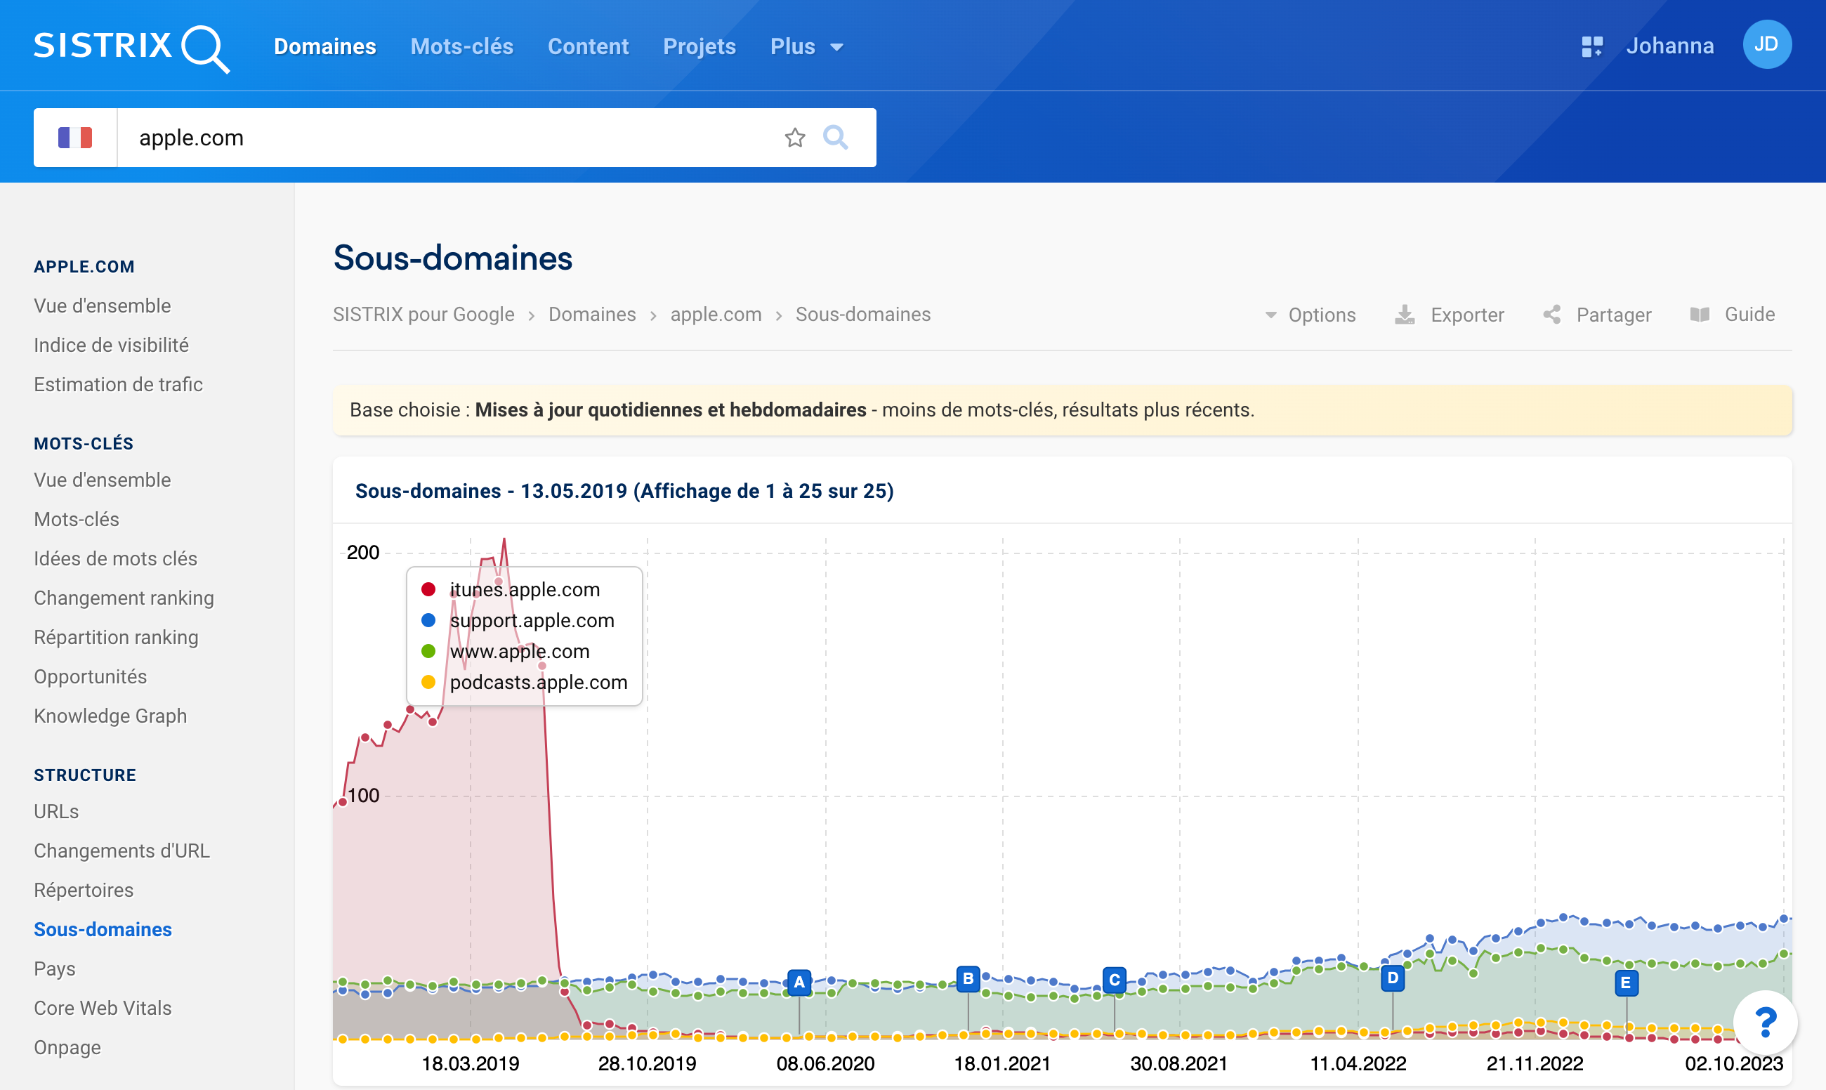
Task: Switch to the Content tab
Action: pos(589,46)
